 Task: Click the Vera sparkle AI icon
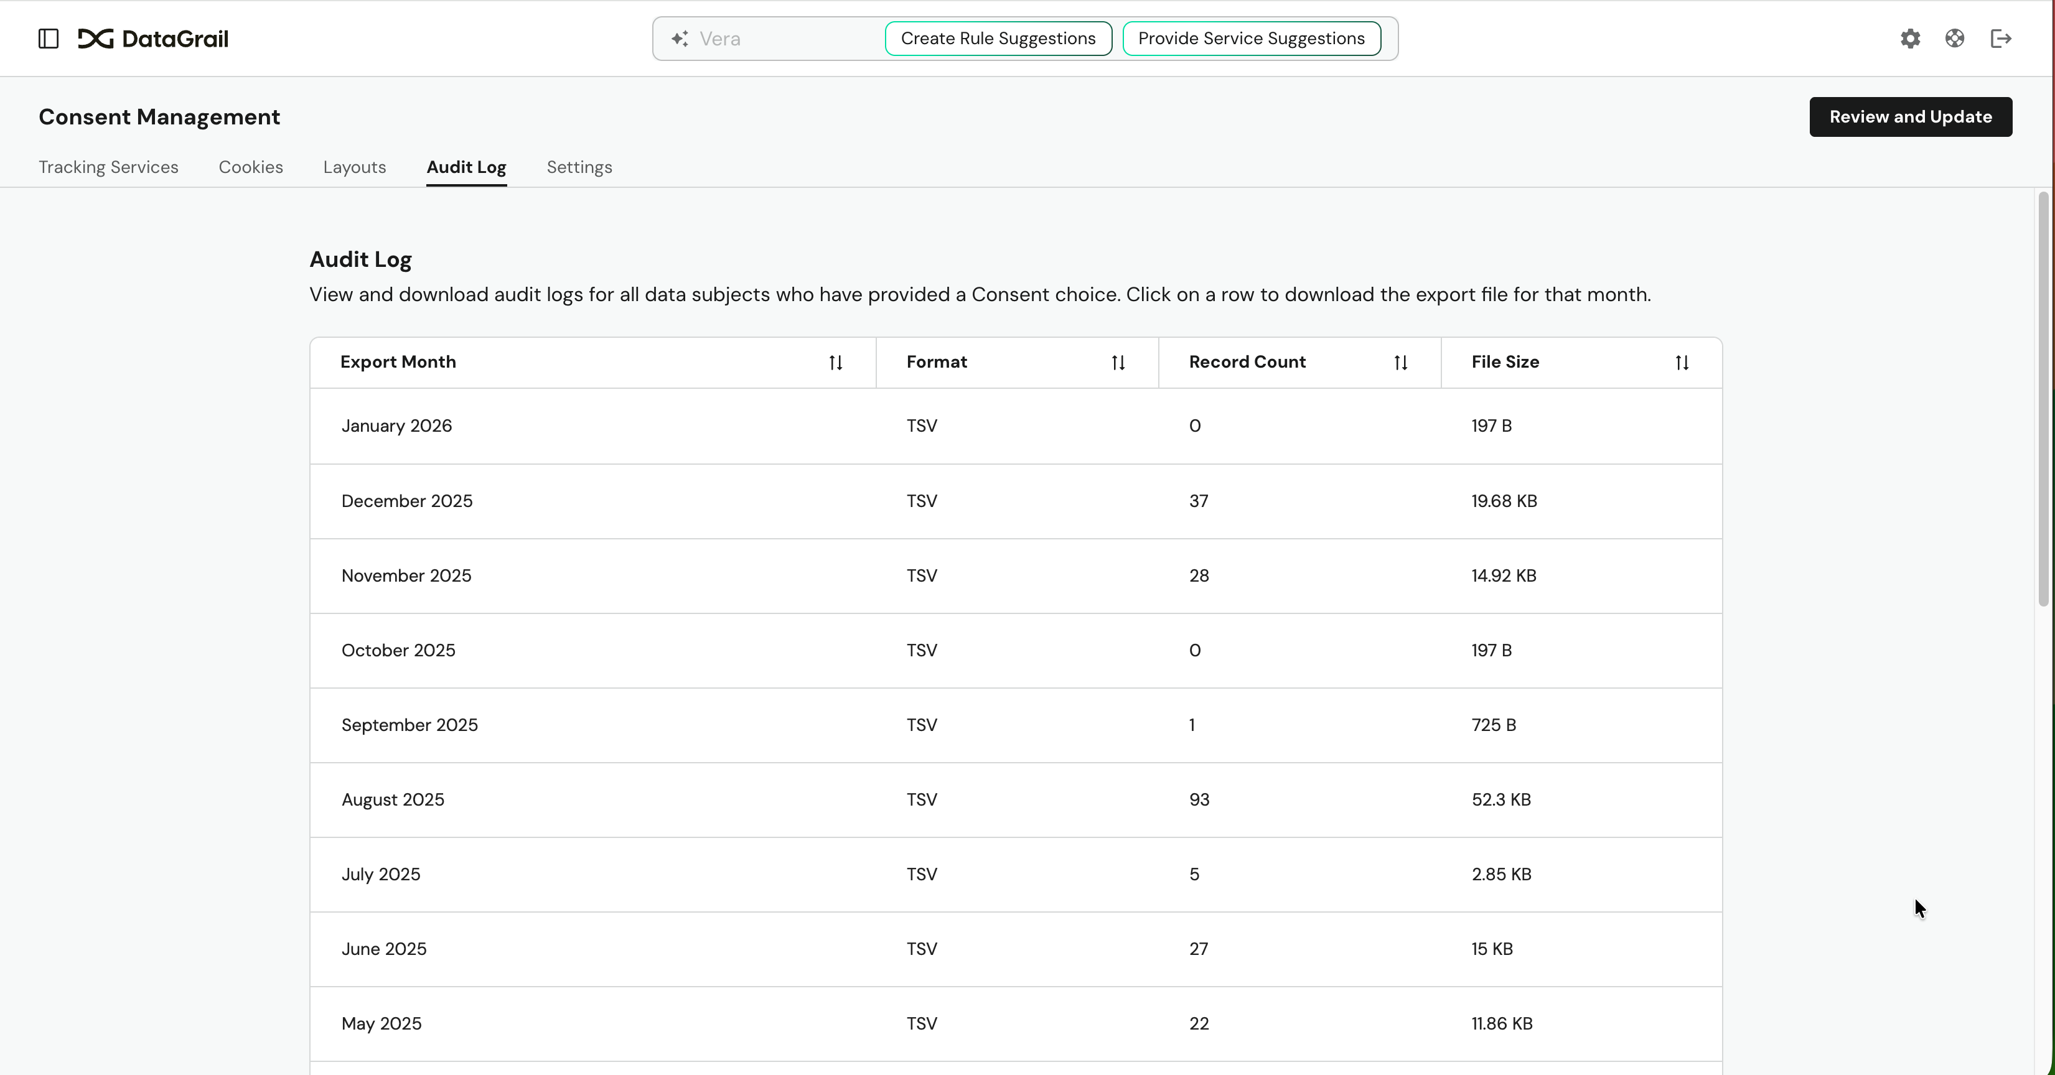point(680,39)
